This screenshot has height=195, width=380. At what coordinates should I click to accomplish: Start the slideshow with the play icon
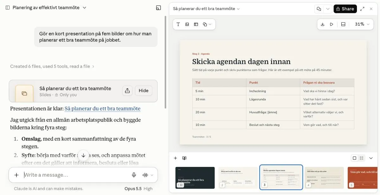tap(332, 24)
